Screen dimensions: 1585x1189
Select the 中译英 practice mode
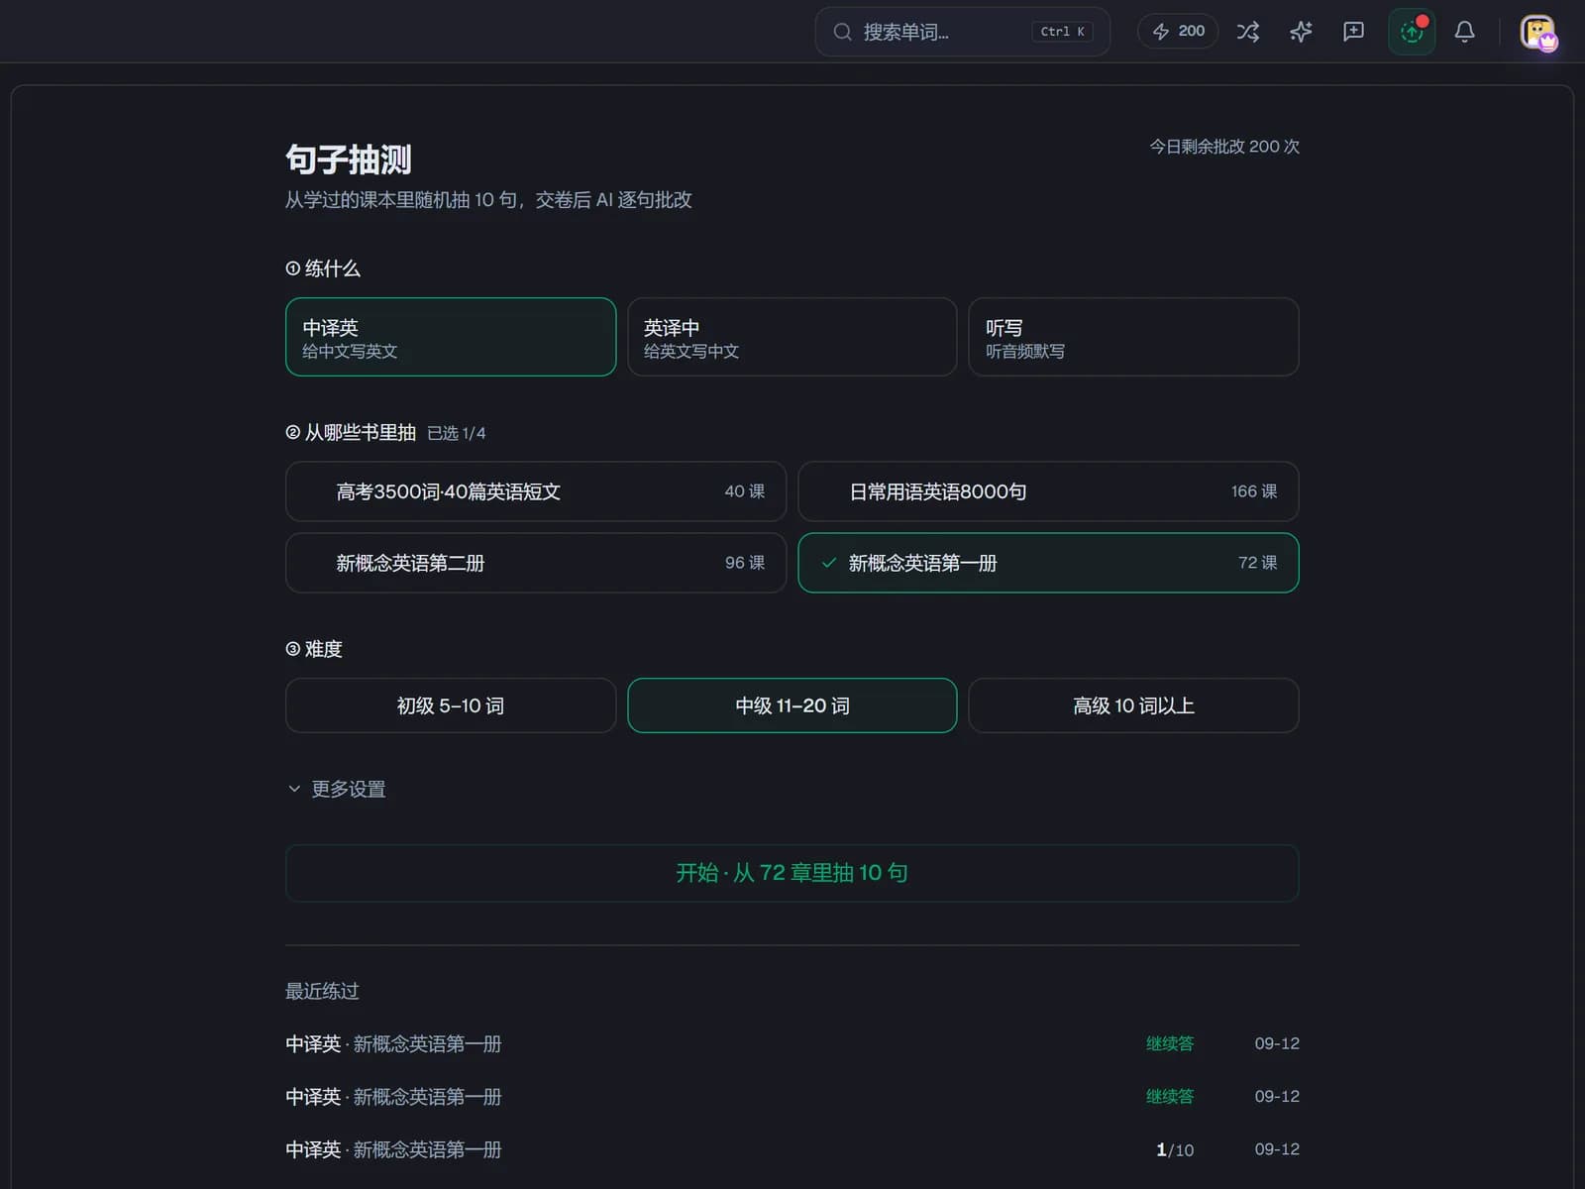pyautogui.click(x=451, y=337)
